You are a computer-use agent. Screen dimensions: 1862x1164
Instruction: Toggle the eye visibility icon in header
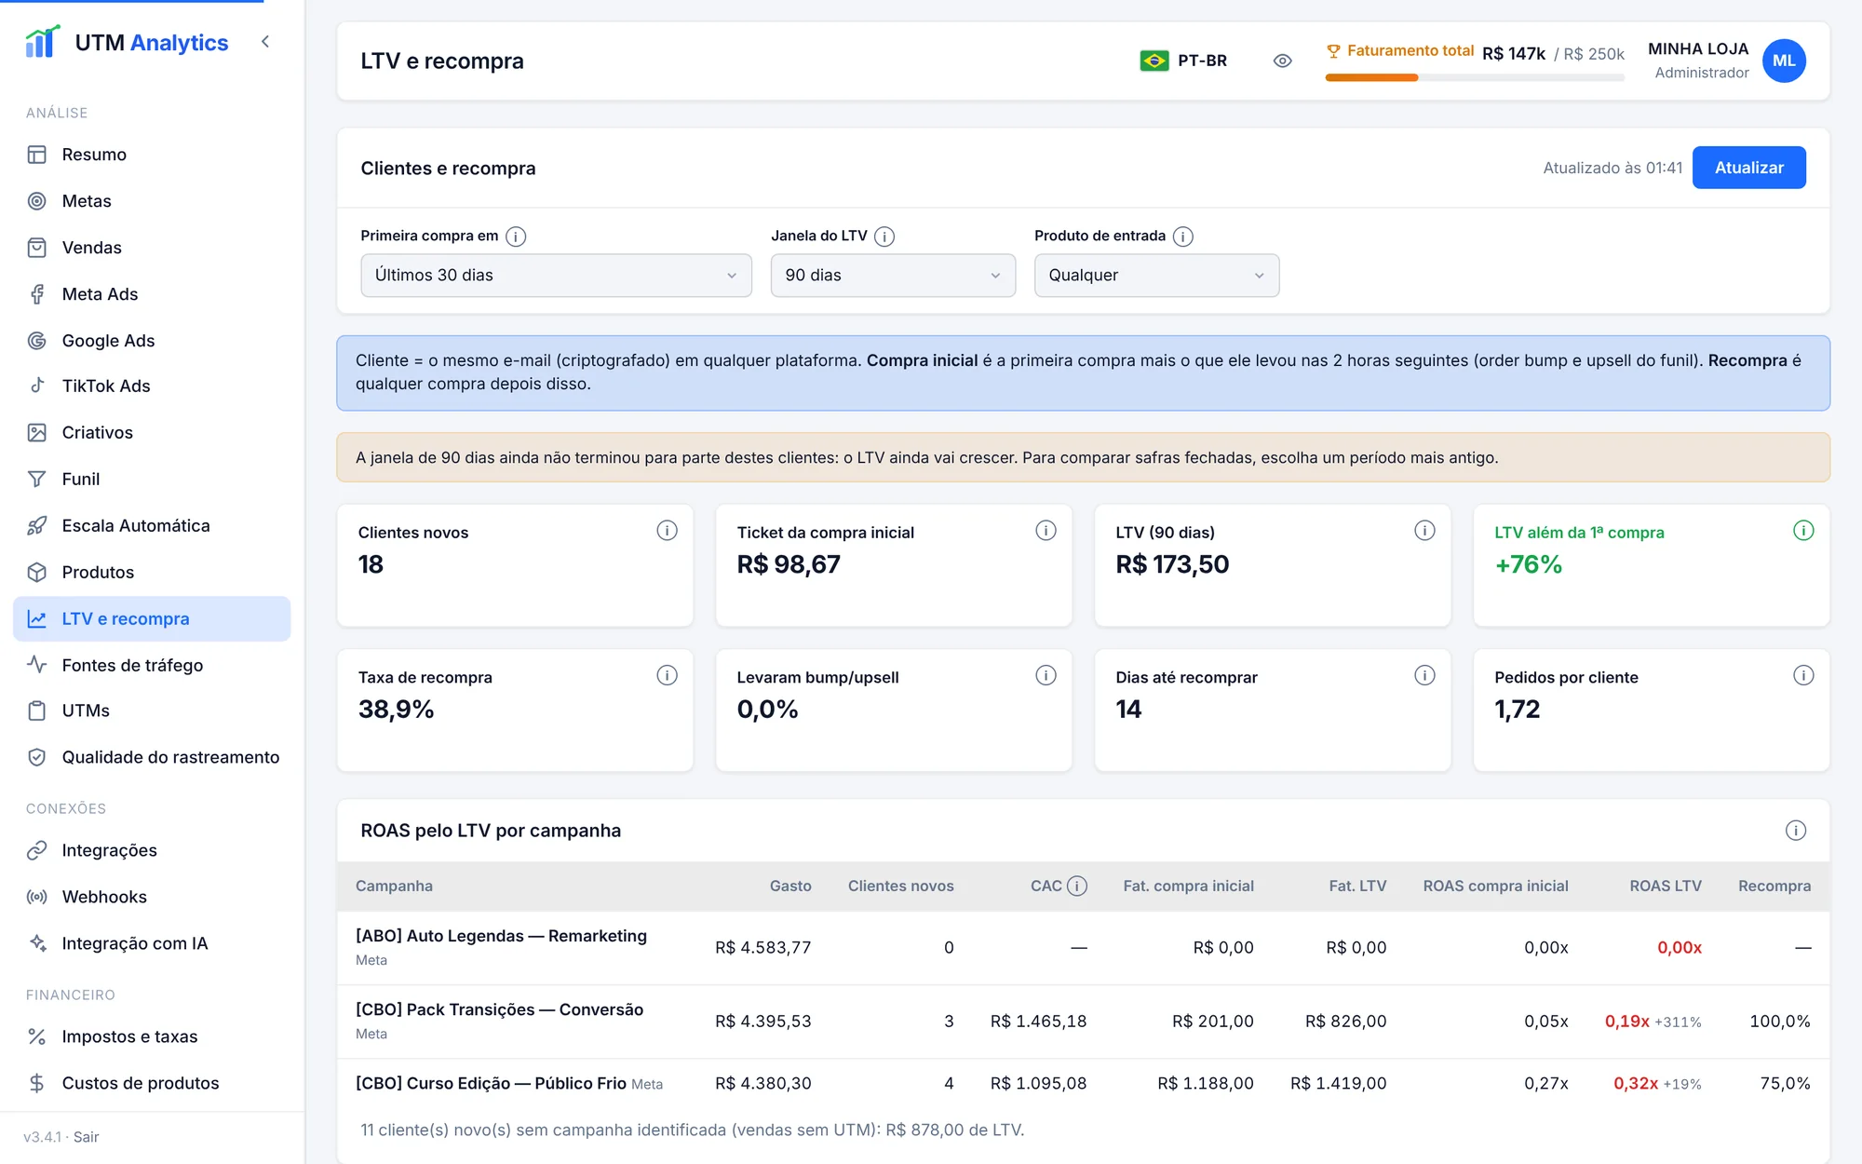tap(1282, 61)
